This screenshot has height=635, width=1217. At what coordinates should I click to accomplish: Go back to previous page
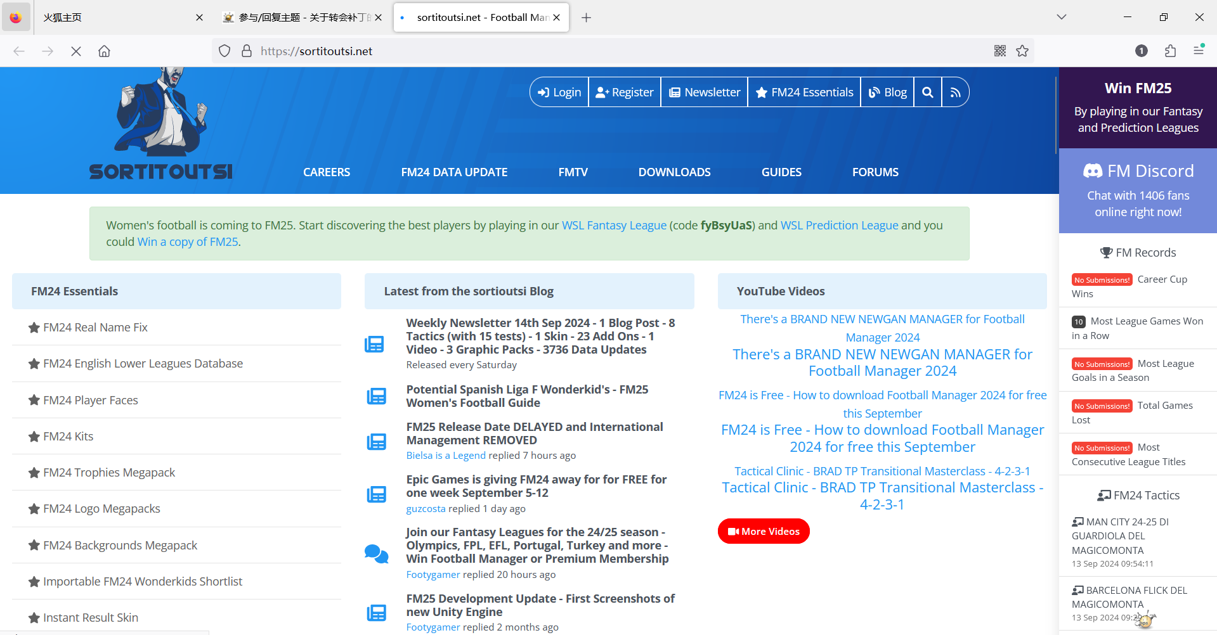(x=19, y=51)
